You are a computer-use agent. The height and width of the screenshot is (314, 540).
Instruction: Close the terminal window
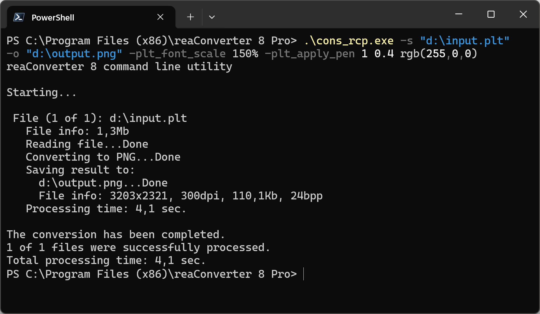click(523, 14)
